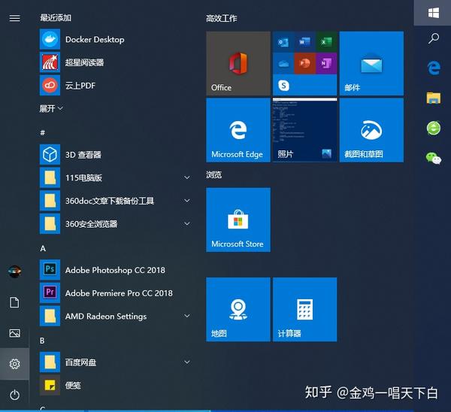Open the 照片 photos tile
The width and height of the screenshot is (451, 412).
[x=305, y=130]
